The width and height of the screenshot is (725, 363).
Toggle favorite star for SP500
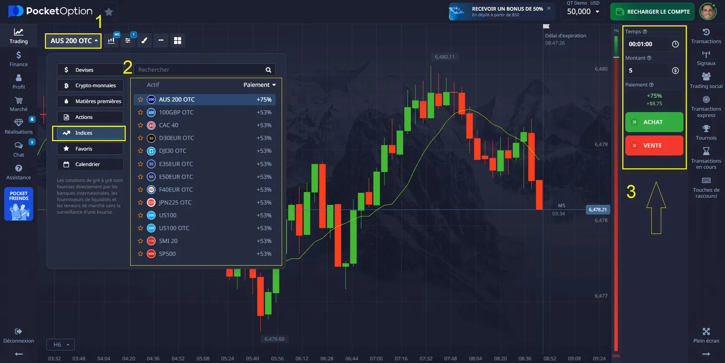[140, 254]
